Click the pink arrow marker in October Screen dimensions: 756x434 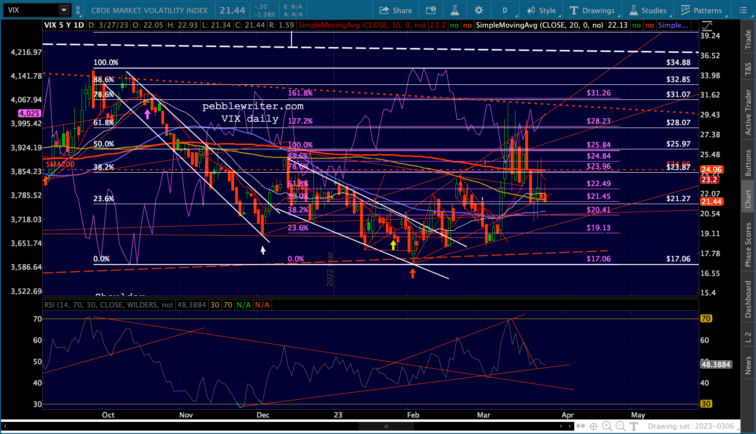pyautogui.click(x=147, y=114)
